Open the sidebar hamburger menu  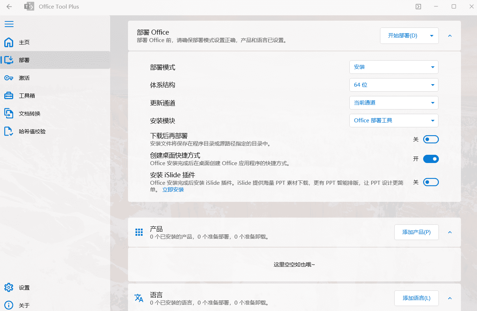click(9, 24)
